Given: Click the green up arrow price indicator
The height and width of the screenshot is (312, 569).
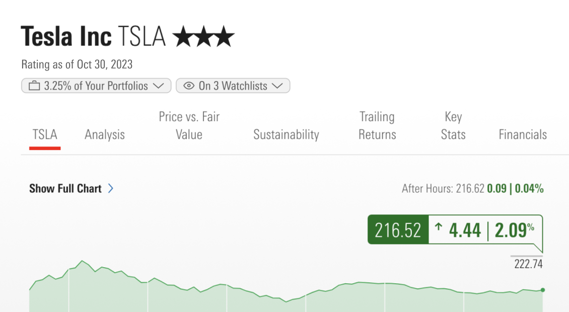Looking at the screenshot, I should (439, 228).
